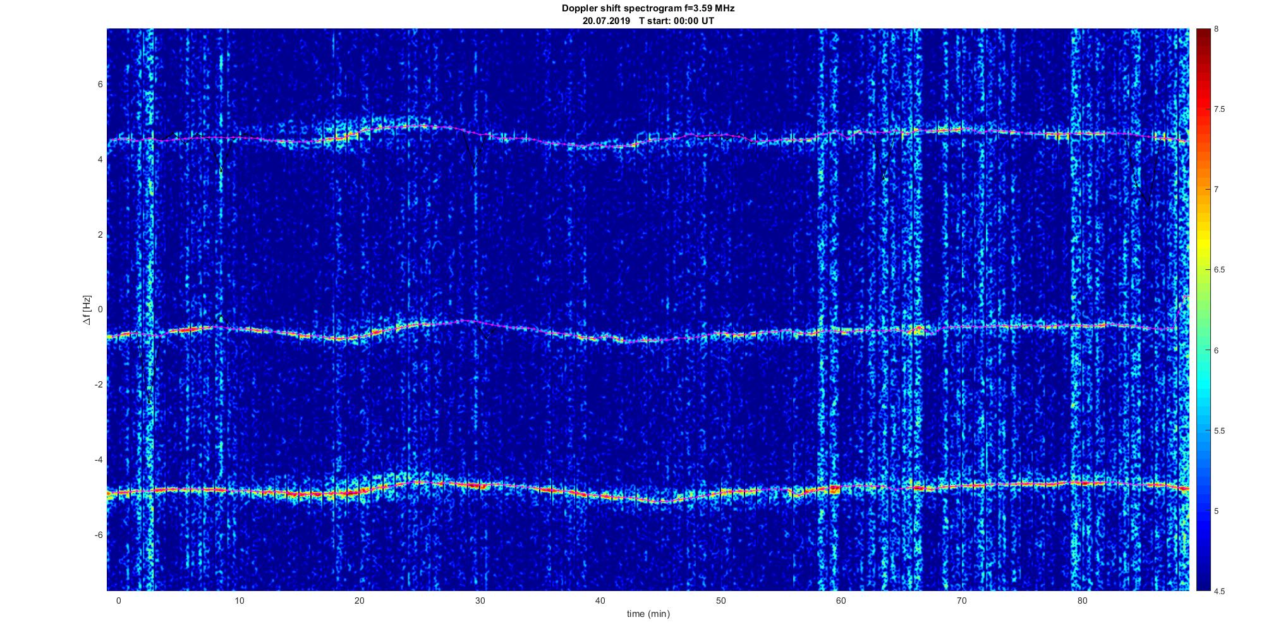1264x634 pixels.
Task: Click colorbar tick label 4.5
Action: 1220,591
